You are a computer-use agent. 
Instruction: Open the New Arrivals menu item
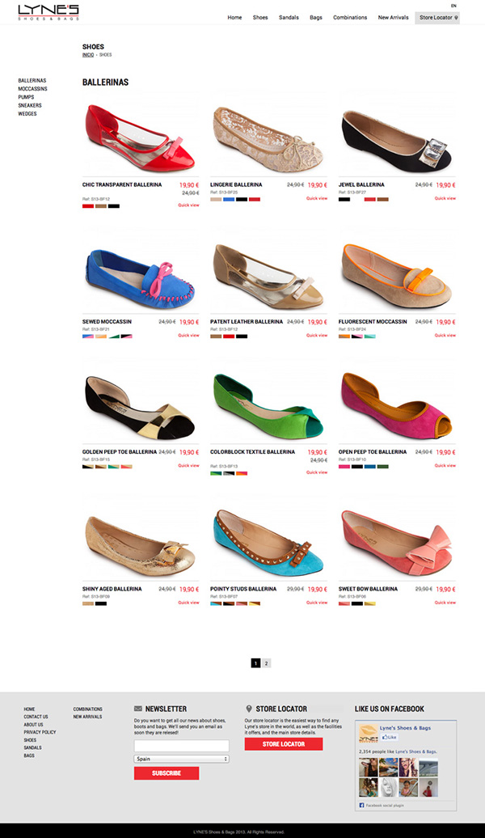tap(393, 18)
